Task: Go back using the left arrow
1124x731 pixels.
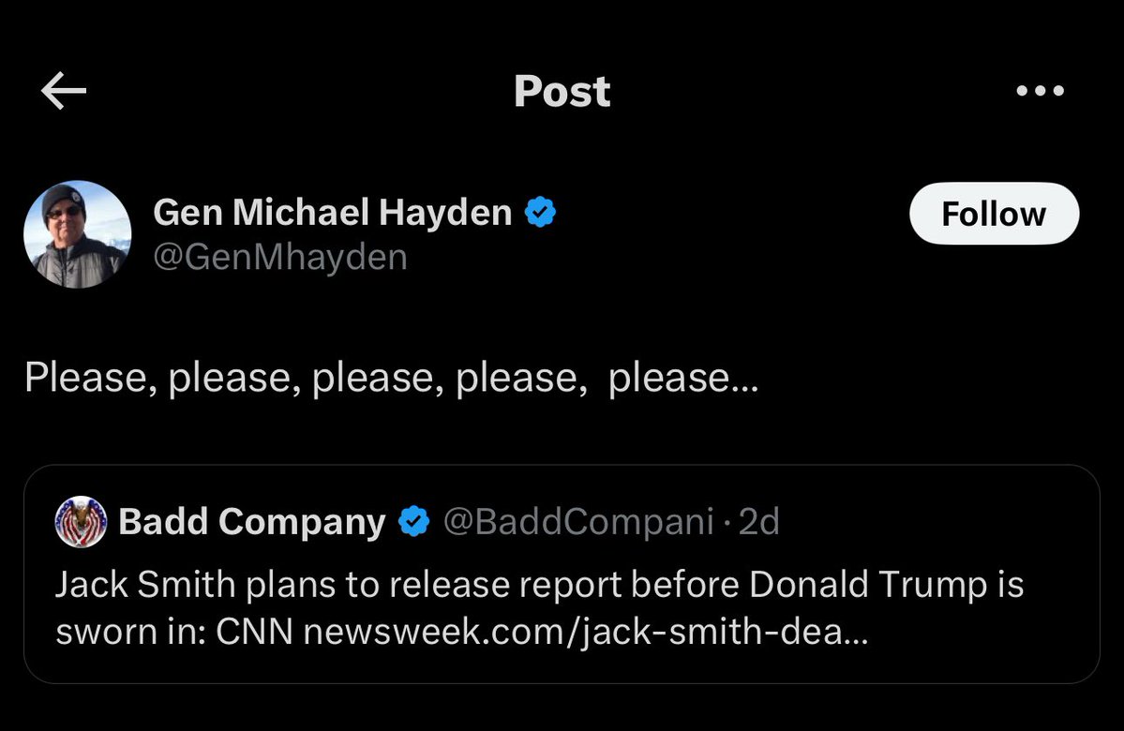Action: pyautogui.click(x=64, y=91)
